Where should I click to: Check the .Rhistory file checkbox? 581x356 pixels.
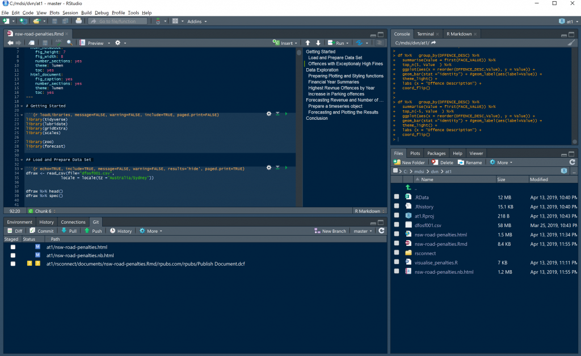[397, 206]
